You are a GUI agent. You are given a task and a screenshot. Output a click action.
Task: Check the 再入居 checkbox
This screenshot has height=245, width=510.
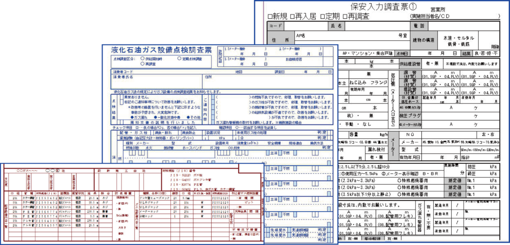pos(292,16)
